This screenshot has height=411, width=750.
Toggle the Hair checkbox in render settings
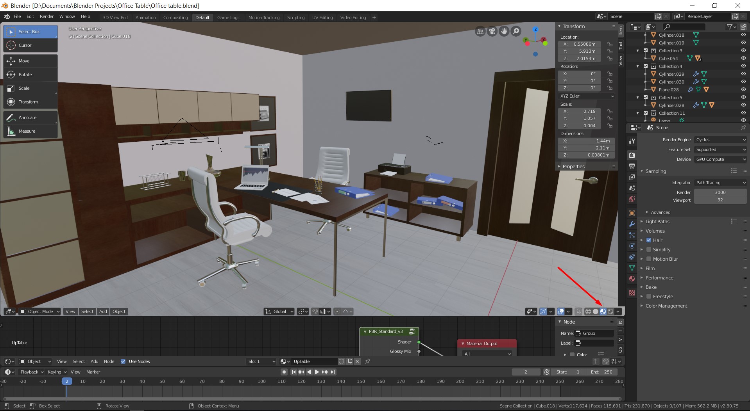(648, 240)
